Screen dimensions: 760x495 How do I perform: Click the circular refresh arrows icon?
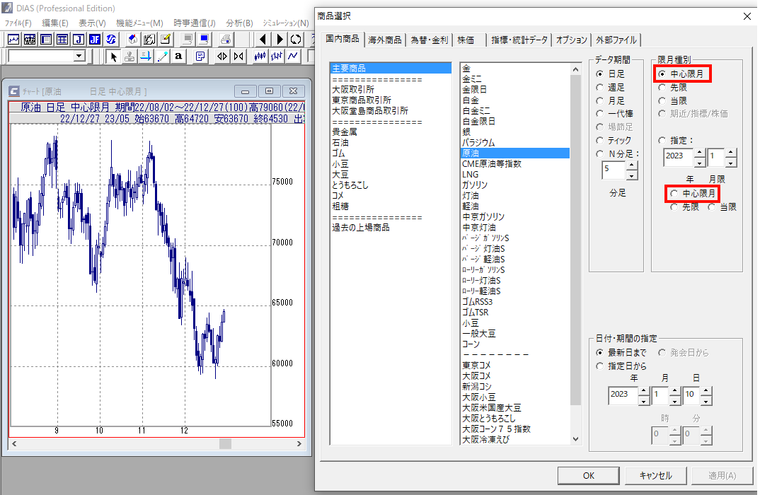point(296,40)
